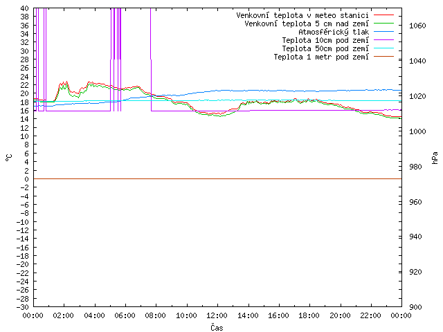Screen dimensions: 443x332
Task: Click x-axis tick label '06:00'
Action: (125, 315)
